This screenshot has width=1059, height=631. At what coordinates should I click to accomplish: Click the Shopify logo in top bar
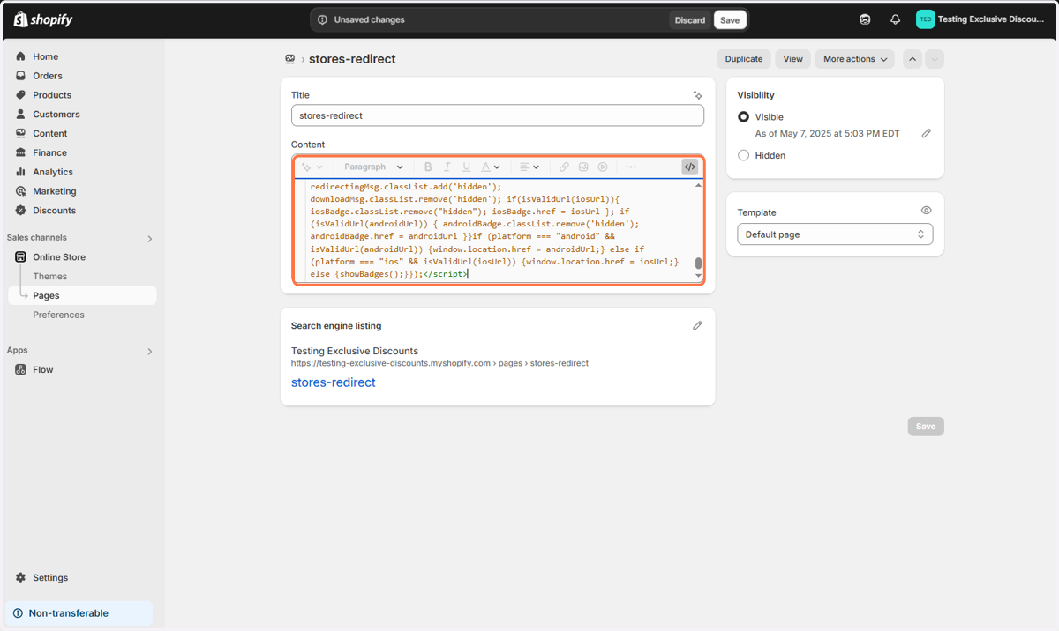click(x=43, y=19)
